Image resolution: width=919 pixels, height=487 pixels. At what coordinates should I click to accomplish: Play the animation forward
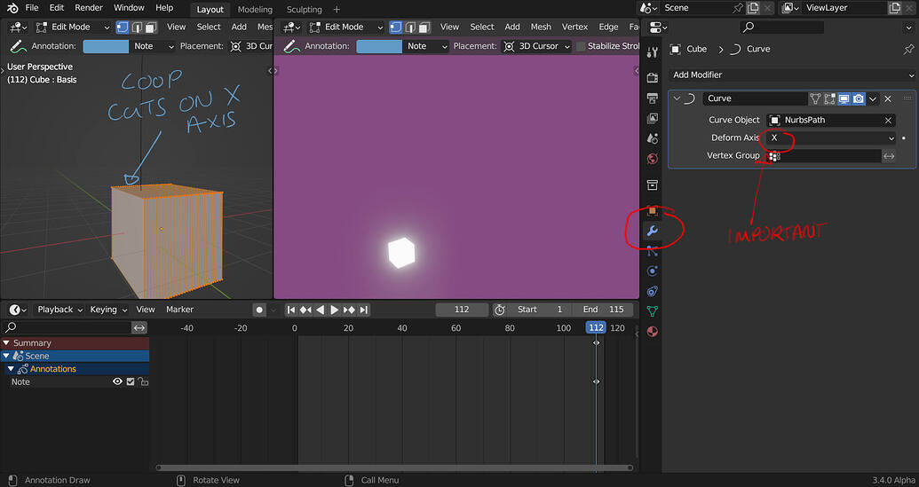coord(335,310)
